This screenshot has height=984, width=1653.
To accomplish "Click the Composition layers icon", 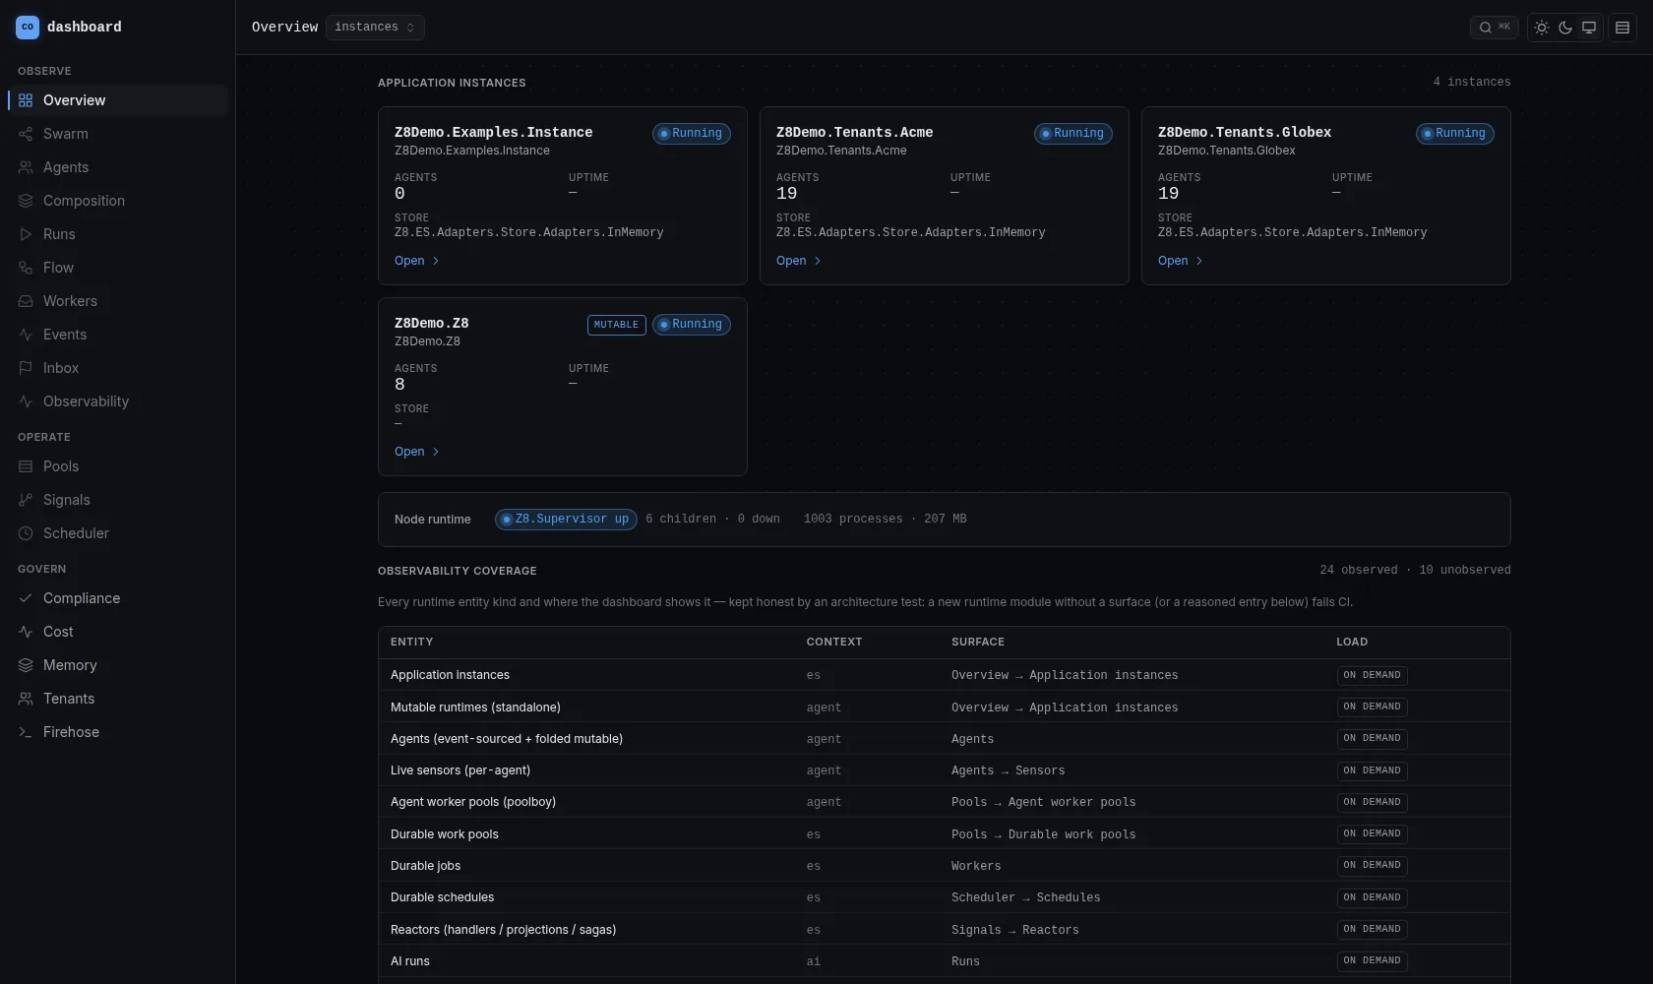I will (x=26, y=201).
